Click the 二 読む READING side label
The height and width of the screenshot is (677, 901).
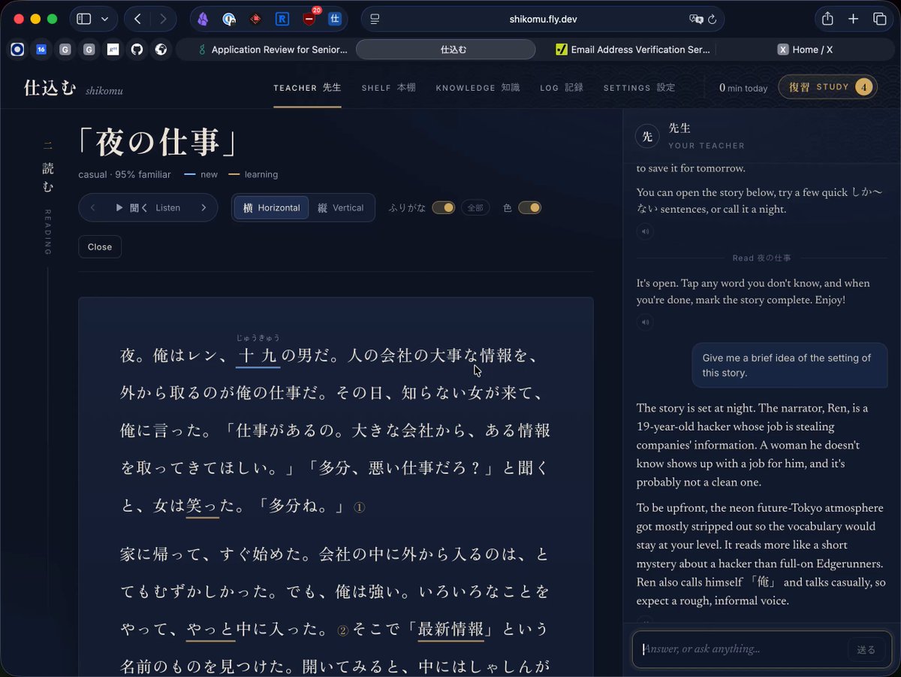pos(48,197)
